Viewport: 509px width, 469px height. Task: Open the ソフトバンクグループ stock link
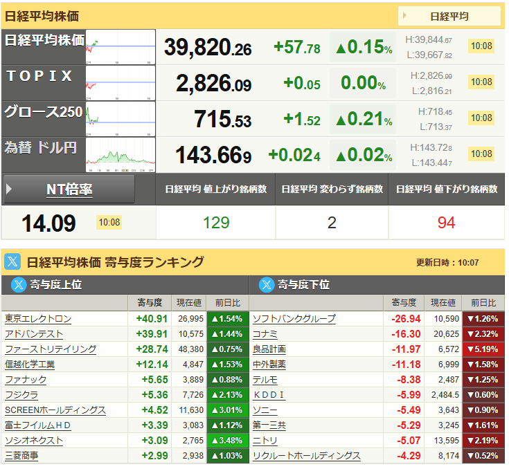click(294, 319)
